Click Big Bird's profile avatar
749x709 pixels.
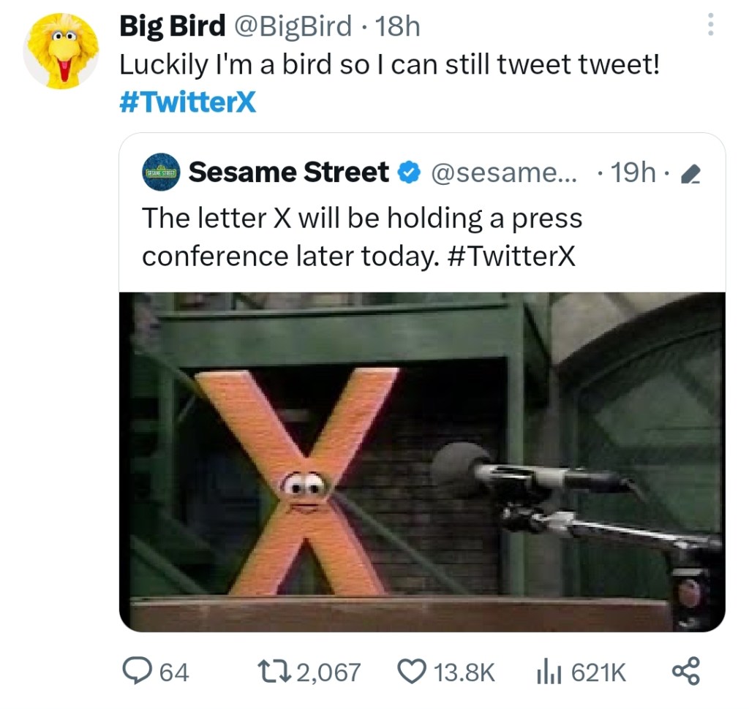(61, 51)
